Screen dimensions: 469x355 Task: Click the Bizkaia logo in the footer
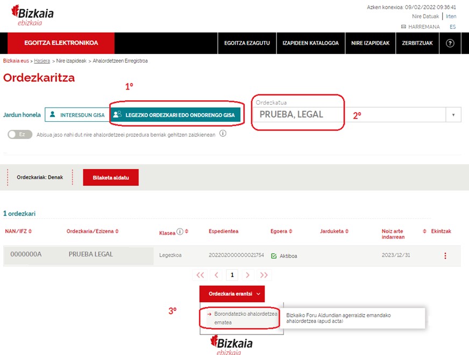231,345
